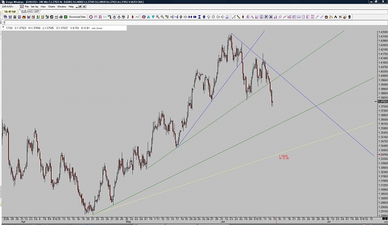Click the red eraser icon before trash

point(345,17)
